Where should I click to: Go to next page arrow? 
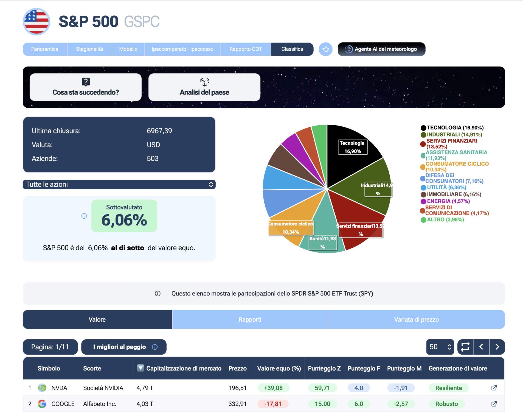click(x=497, y=347)
